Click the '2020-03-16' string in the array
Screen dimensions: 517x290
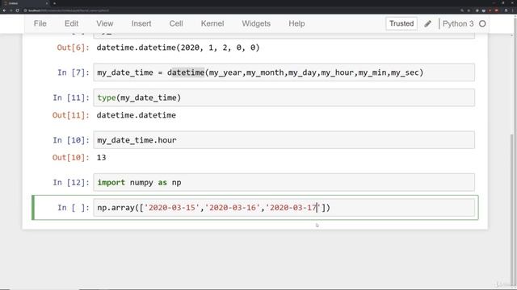(x=233, y=208)
